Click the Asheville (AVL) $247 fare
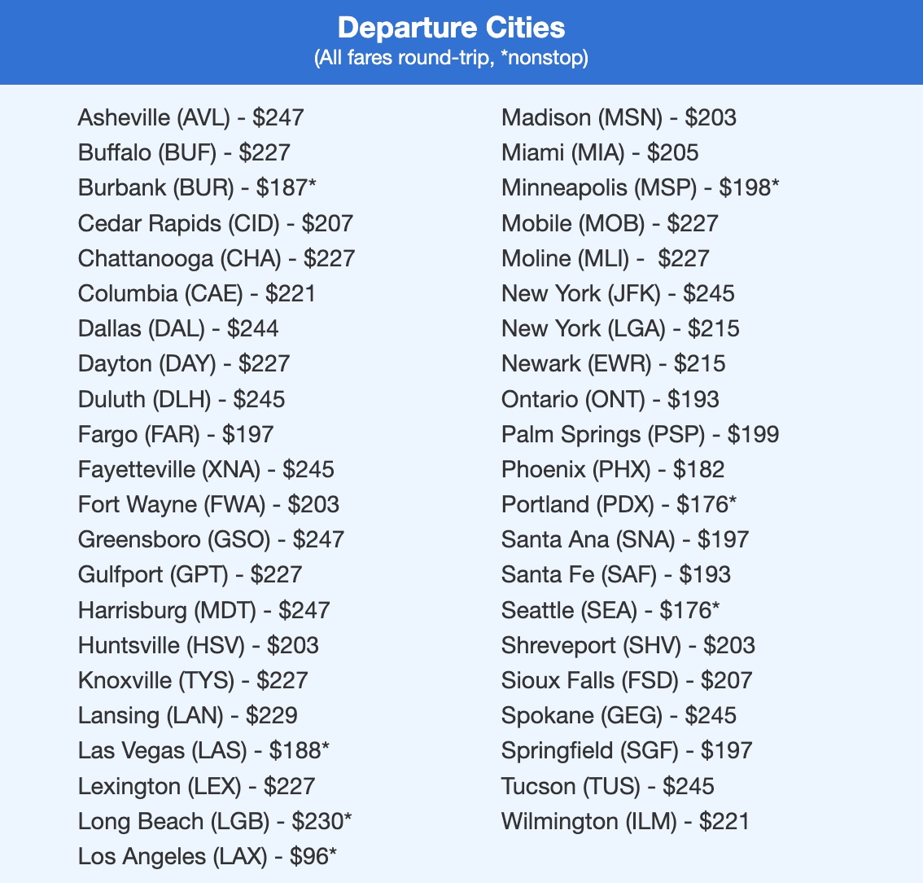 pyautogui.click(x=190, y=117)
